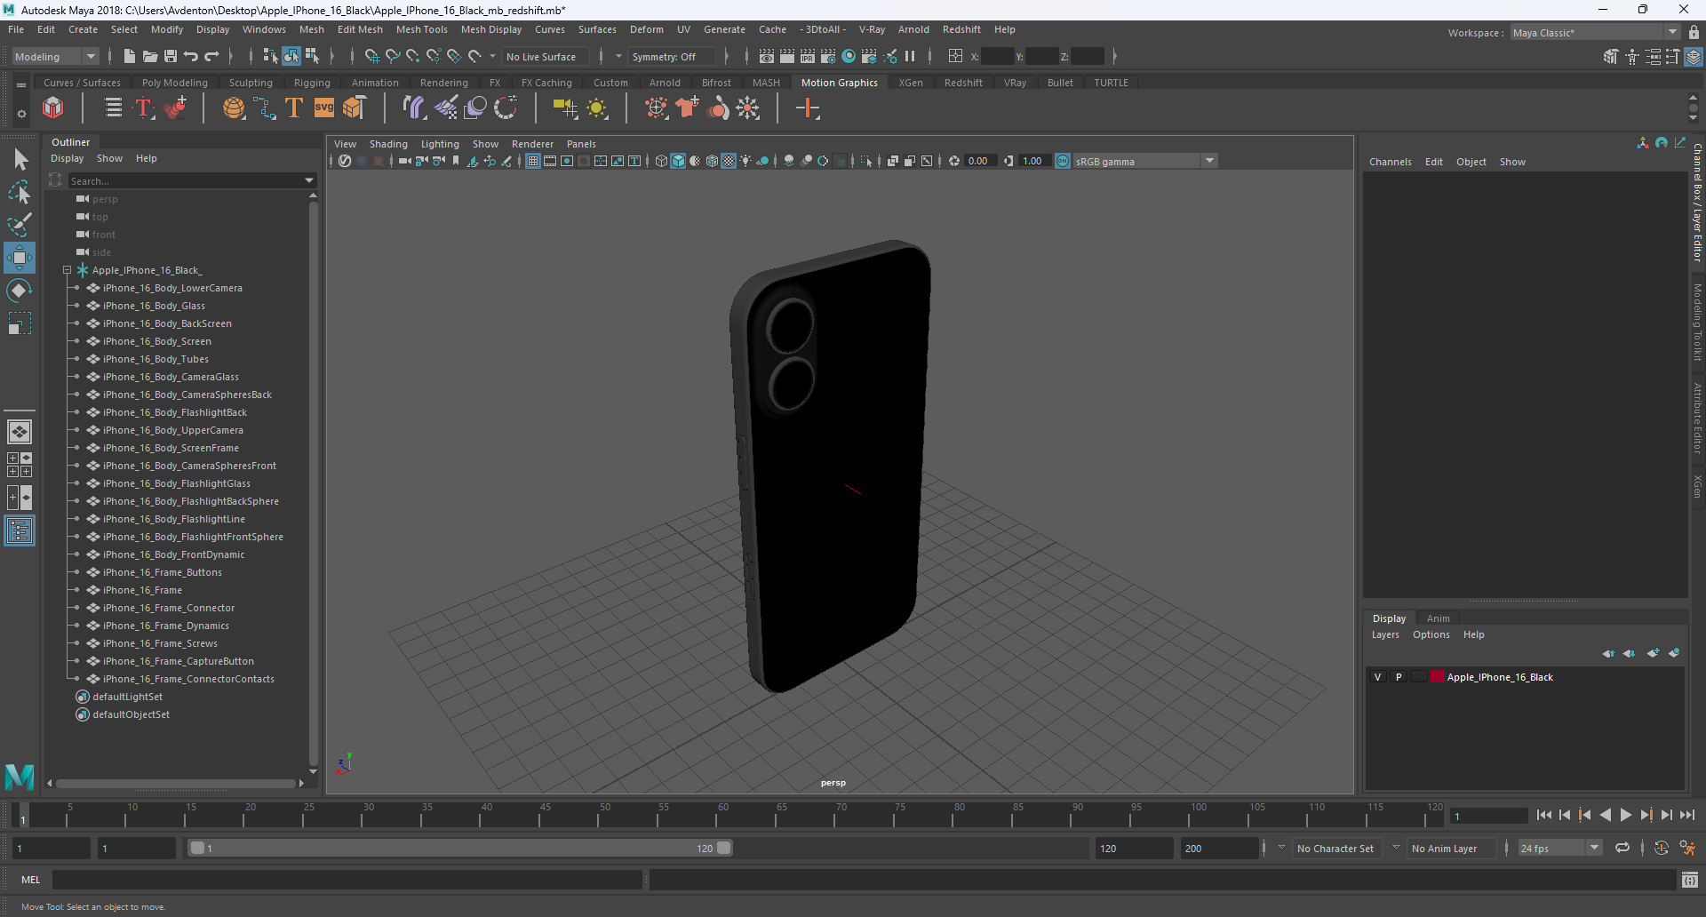This screenshot has height=917, width=1706.
Task: Switch to the Rendering shelf tab
Action: 443,83
